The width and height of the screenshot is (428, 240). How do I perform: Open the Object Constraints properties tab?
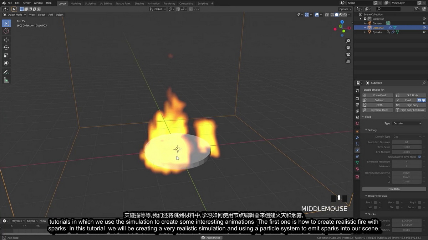coord(357,156)
